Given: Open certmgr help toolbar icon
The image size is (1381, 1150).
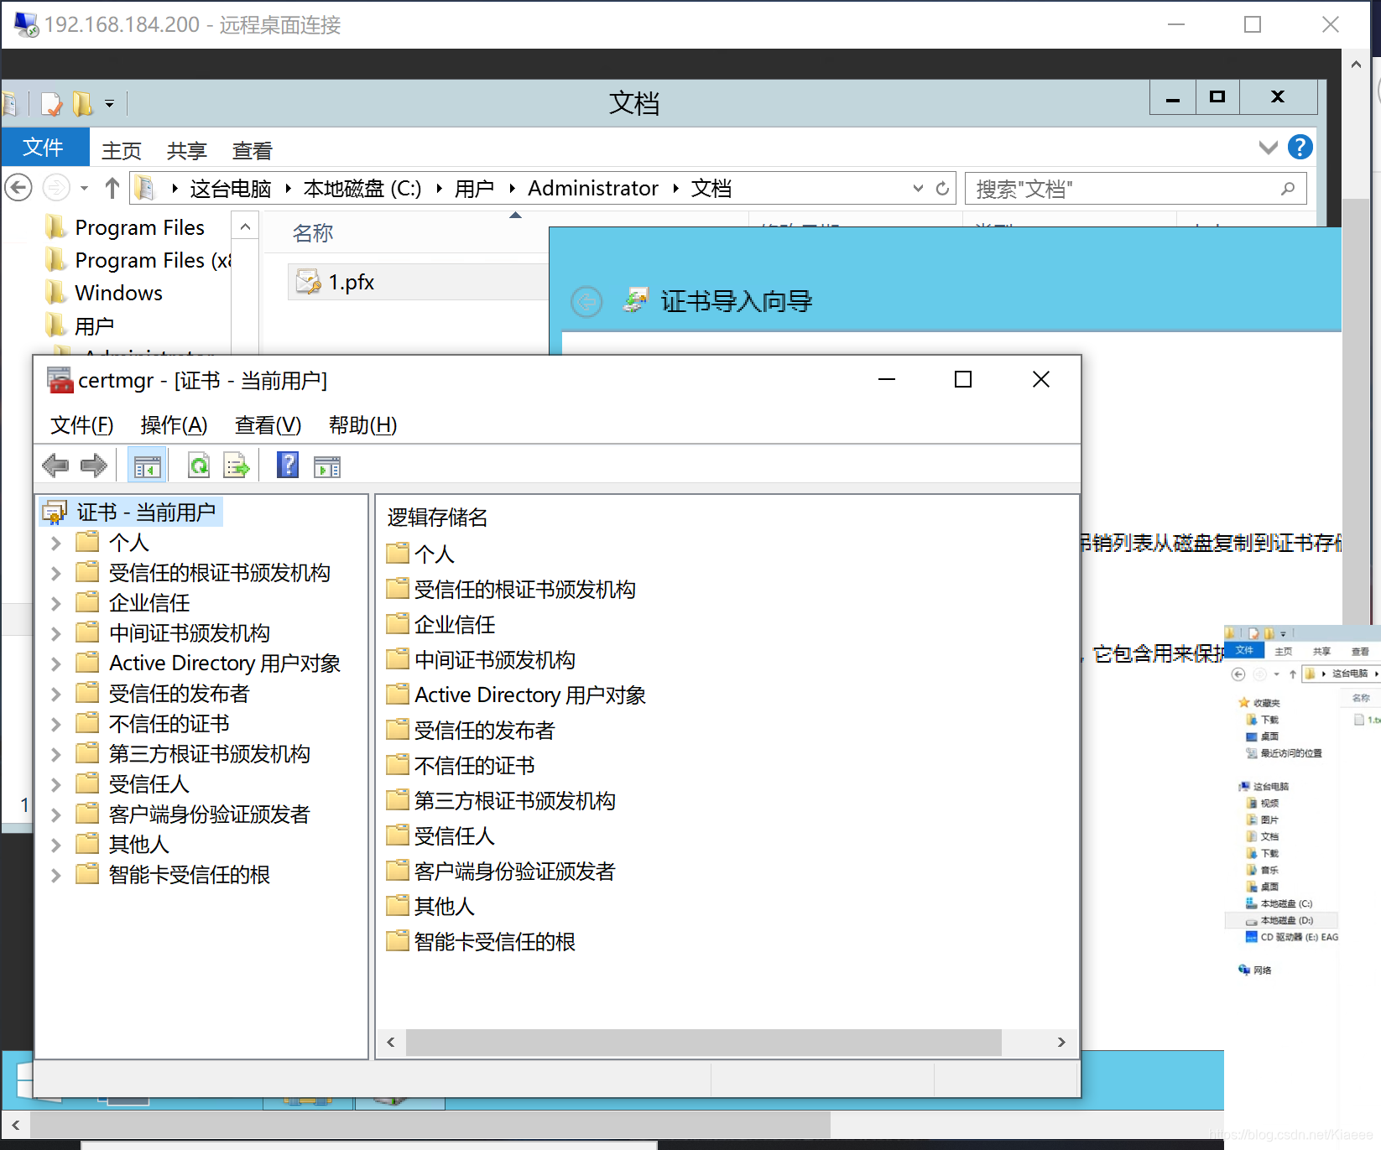Looking at the screenshot, I should (288, 465).
